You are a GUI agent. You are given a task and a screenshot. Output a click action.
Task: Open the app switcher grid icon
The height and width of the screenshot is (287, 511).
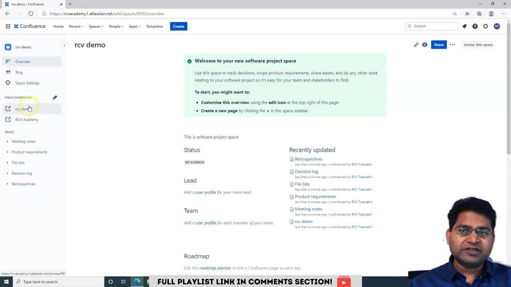pos(8,26)
